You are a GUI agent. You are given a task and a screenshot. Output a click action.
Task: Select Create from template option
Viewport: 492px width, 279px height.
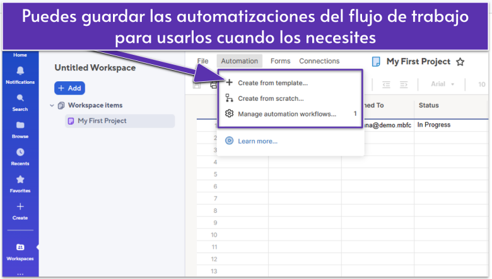click(272, 83)
